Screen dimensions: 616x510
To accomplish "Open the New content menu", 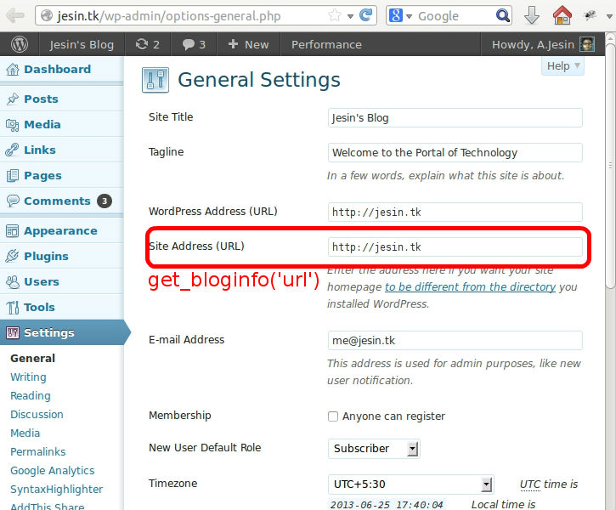I will [x=248, y=44].
